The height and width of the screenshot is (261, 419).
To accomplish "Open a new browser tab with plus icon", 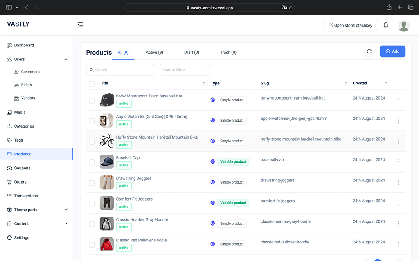I will click(399, 7).
